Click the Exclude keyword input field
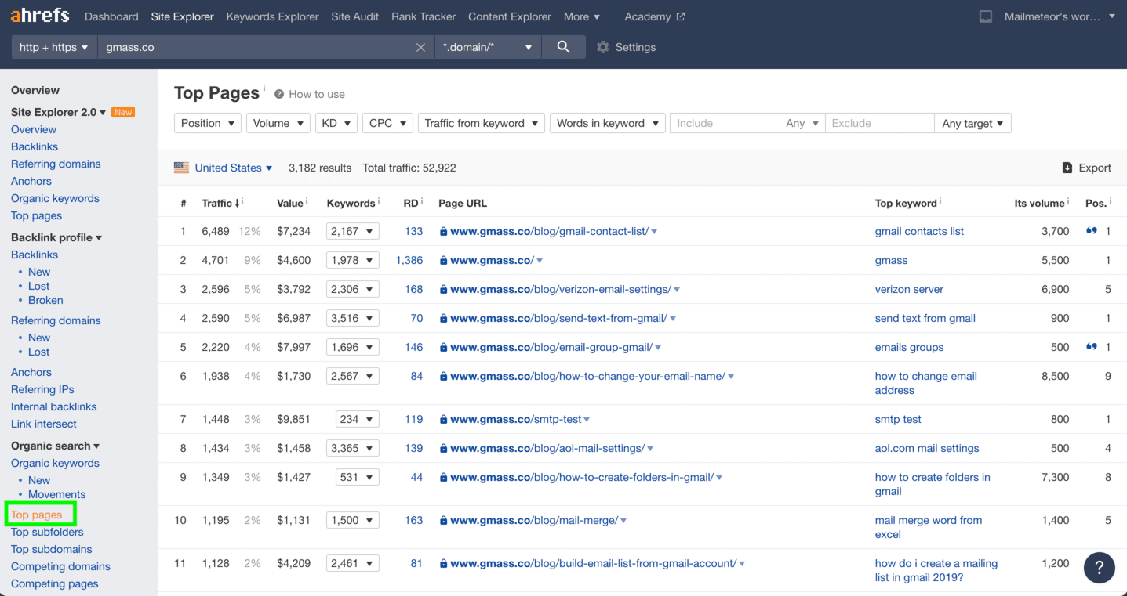This screenshot has height=596, width=1127. [879, 123]
